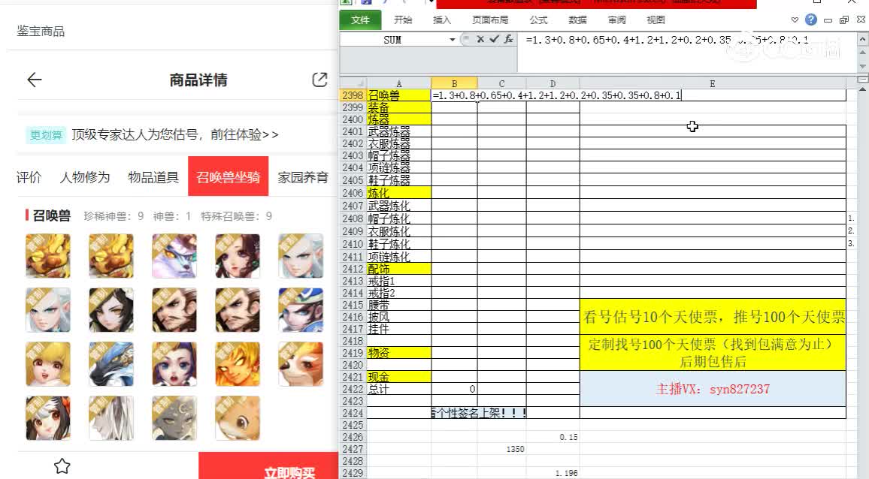869x479 pixels.
Task: Select row header 2422
Action: 353,390
